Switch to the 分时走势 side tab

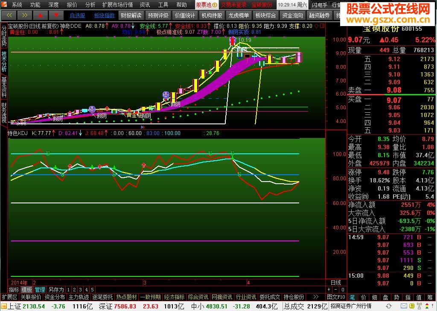tap(4, 36)
